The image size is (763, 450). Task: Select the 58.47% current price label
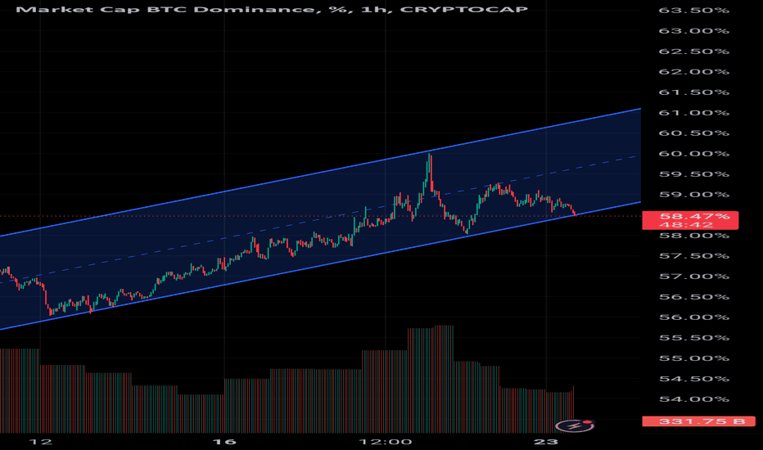(x=690, y=220)
